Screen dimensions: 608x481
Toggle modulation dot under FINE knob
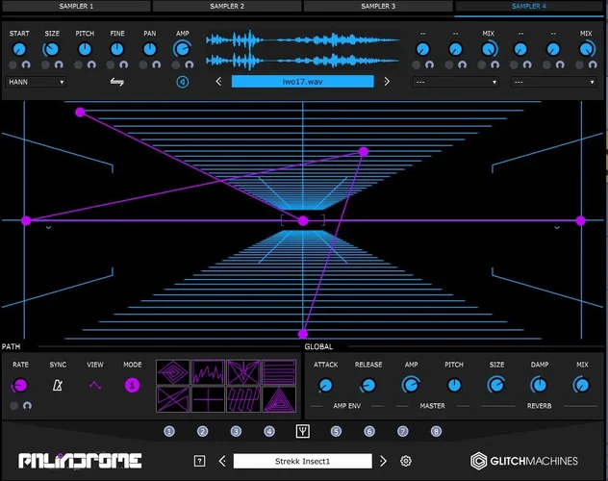111,64
